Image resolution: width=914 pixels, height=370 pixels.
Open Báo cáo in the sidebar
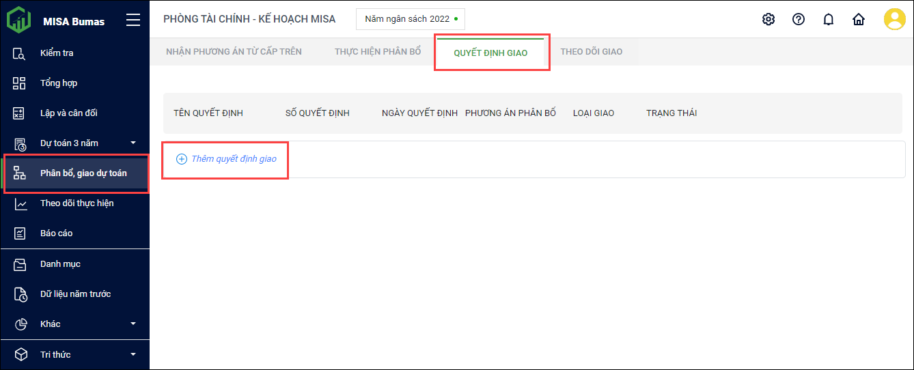pyautogui.click(x=56, y=233)
